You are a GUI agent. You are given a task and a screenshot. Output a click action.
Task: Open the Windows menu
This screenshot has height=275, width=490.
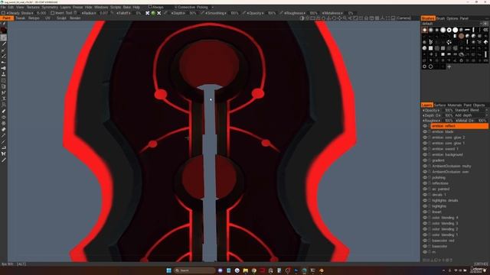pyautogui.click(x=101, y=7)
